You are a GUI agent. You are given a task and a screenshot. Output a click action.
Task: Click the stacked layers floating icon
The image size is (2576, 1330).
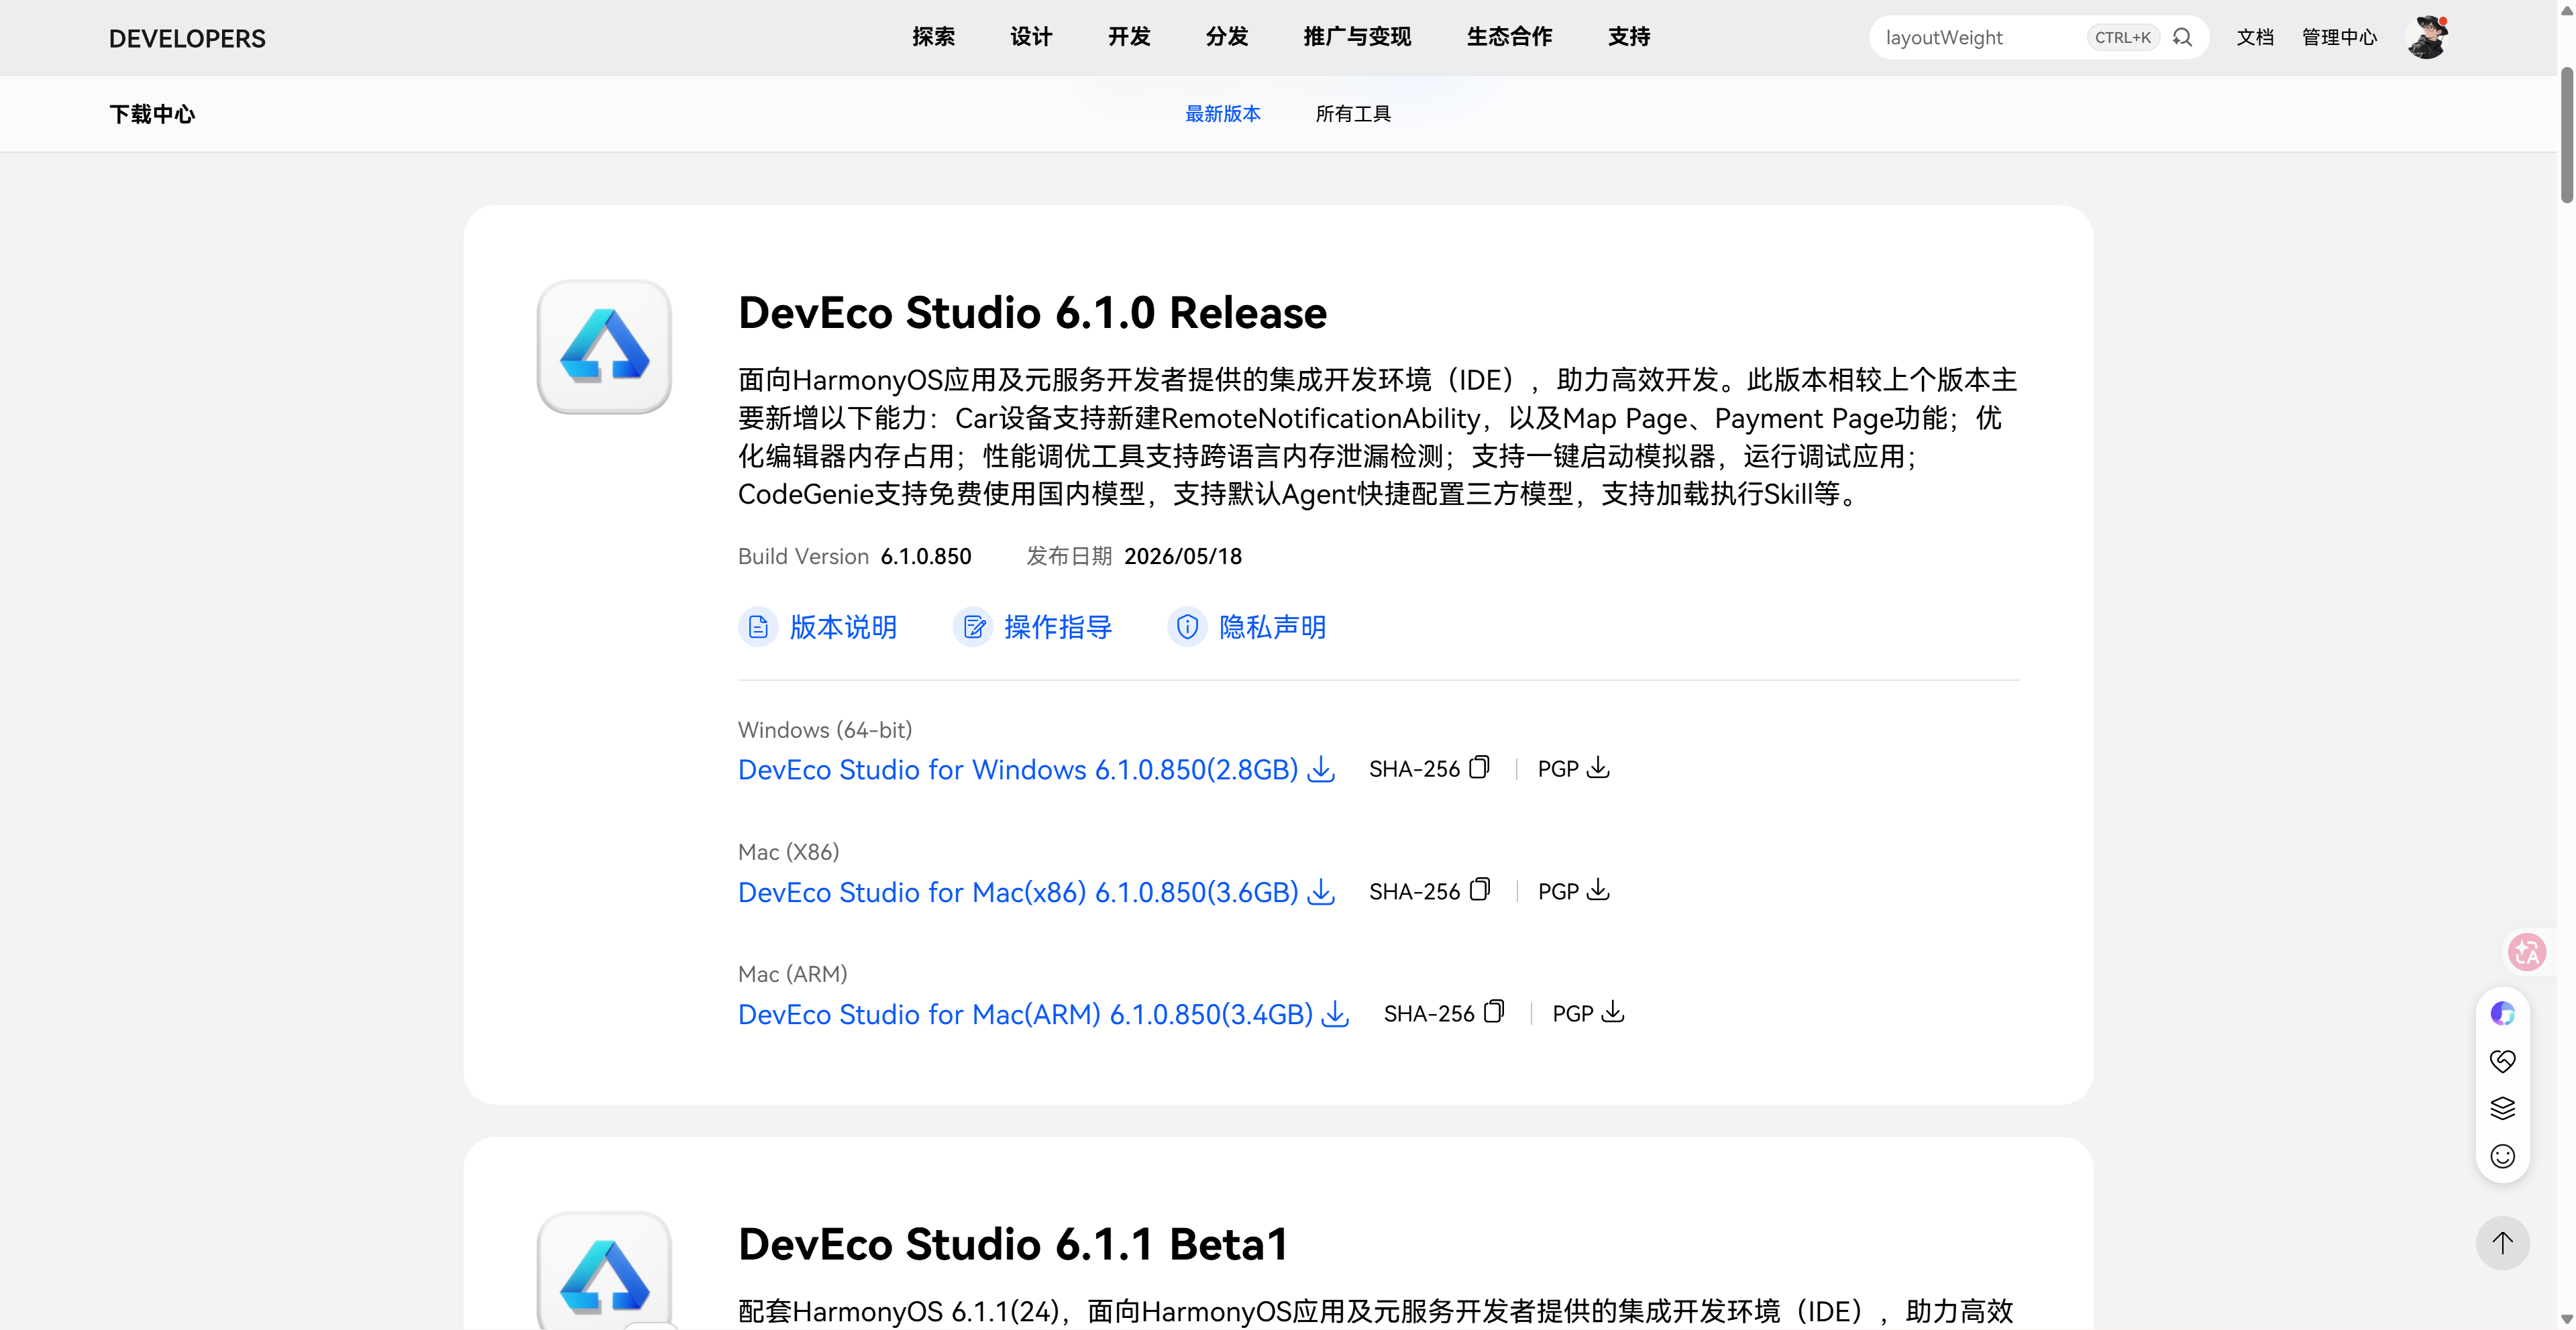click(x=2502, y=1109)
